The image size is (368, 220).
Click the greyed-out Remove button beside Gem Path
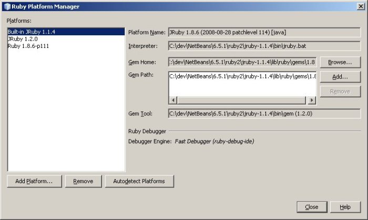click(340, 92)
